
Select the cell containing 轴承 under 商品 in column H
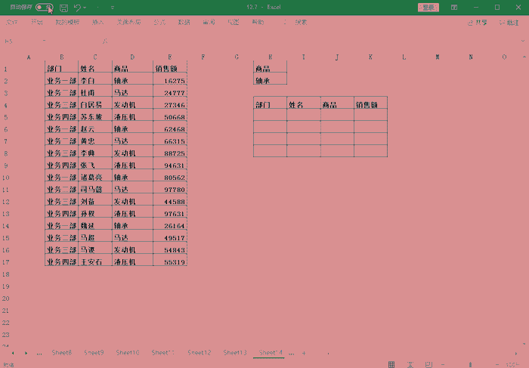tap(270, 80)
